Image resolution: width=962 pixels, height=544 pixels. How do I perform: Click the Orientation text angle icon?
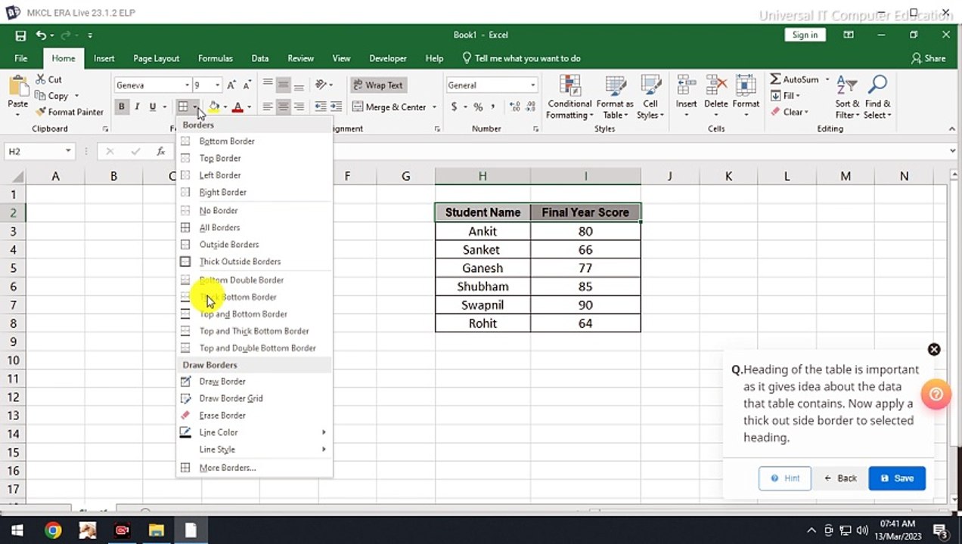[x=321, y=85]
